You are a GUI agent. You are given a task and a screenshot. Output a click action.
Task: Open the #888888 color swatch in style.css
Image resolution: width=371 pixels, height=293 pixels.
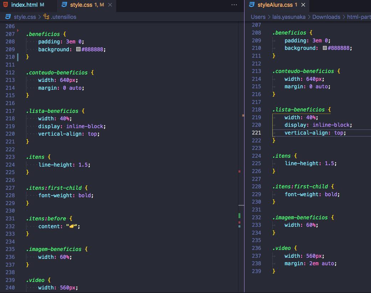(x=78, y=49)
